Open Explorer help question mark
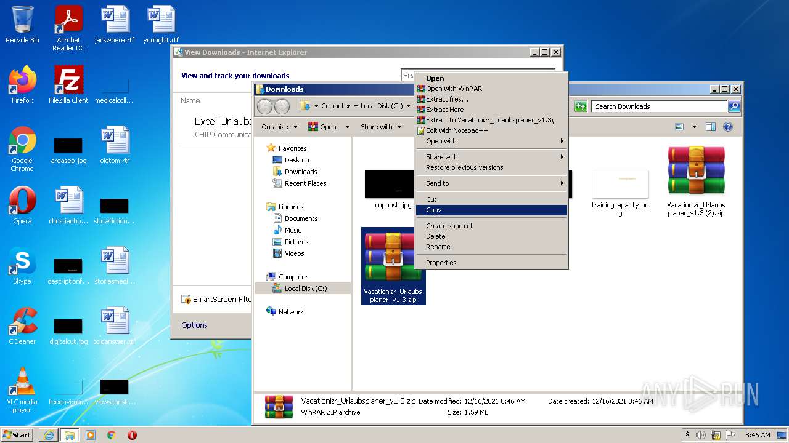The height and width of the screenshot is (443, 789). coord(727,127)
